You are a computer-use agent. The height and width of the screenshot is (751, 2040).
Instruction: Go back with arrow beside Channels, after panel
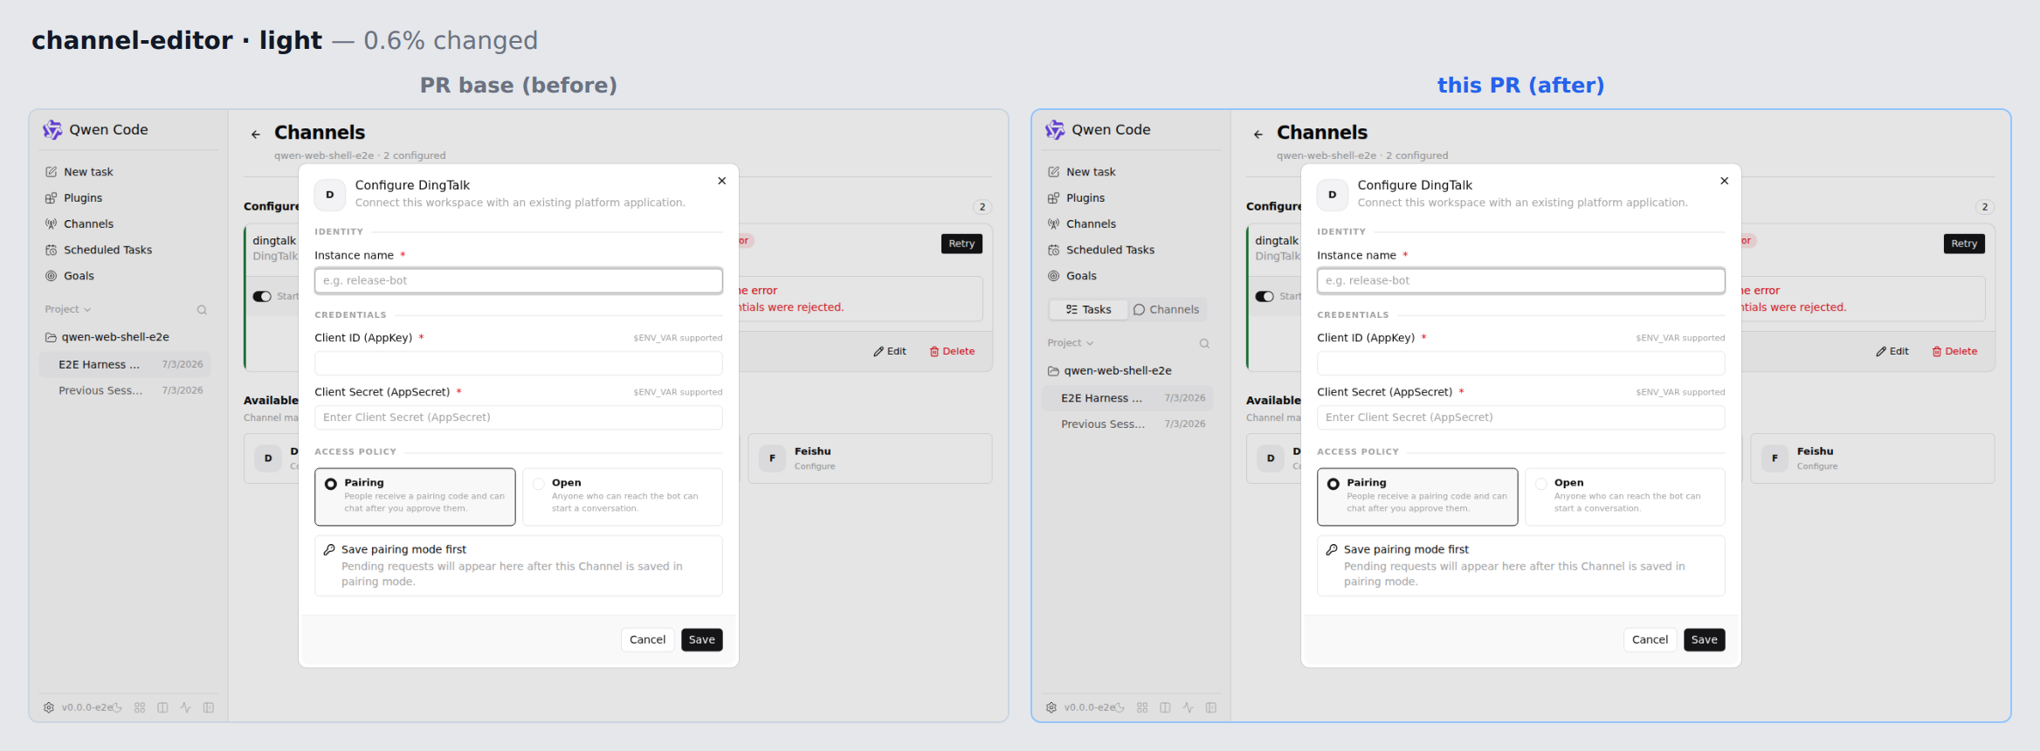(x=1258, y=134)
